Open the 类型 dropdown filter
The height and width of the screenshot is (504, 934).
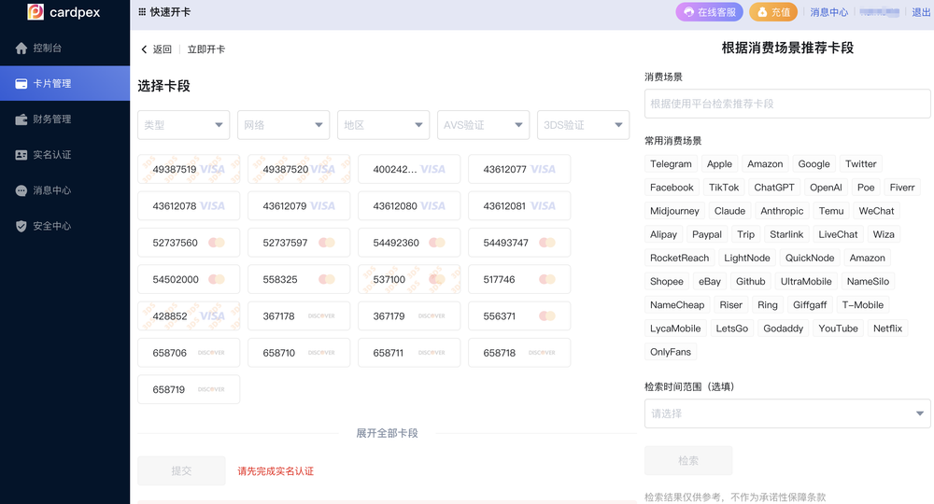coord(184,125)
